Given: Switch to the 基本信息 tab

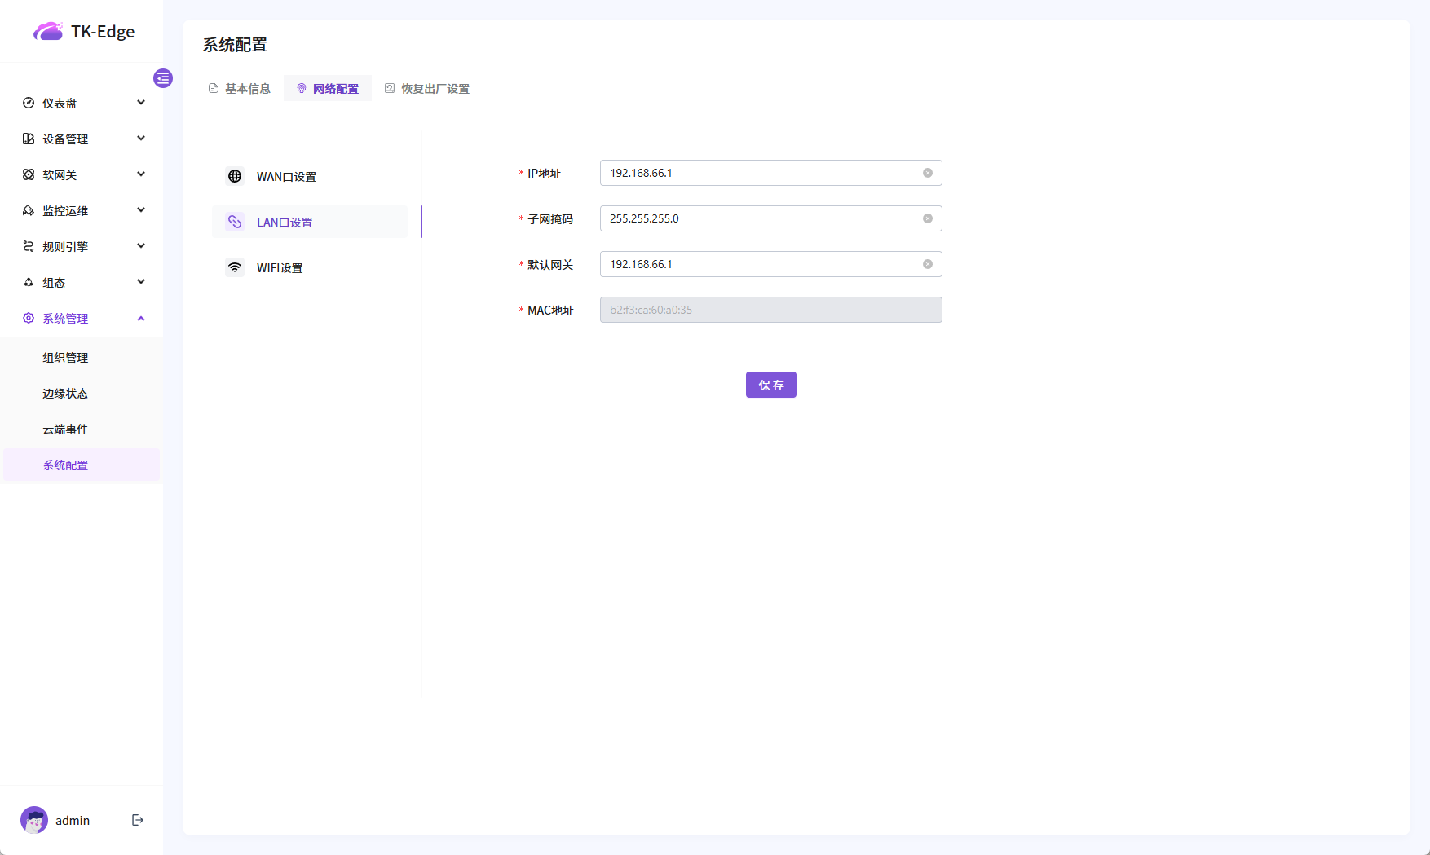Looking at the screenshot, I should pos(240,88).
